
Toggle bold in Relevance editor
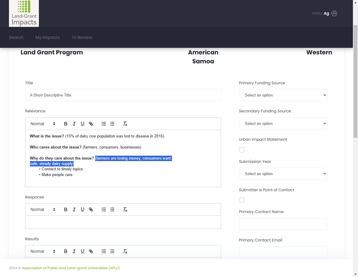65,124
